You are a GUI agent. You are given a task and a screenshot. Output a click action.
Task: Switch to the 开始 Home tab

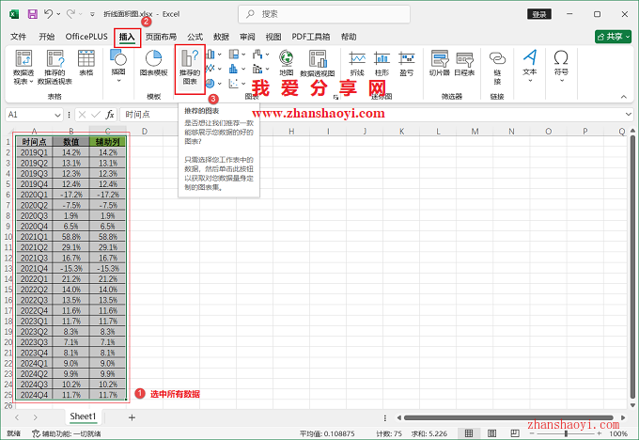tap(46, 37)
